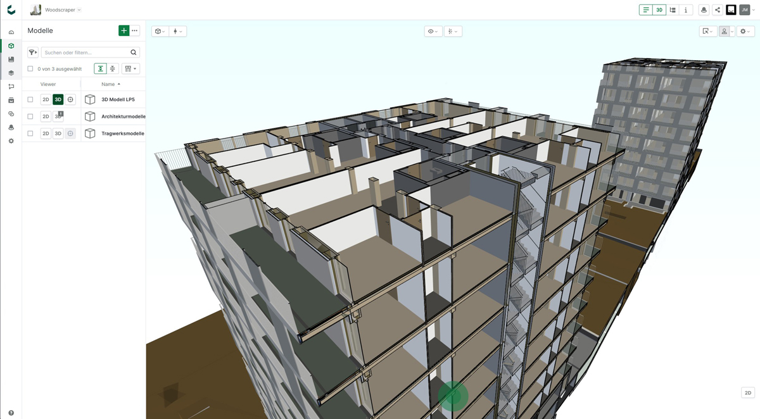Click the green add model plus button
760x419 pixels.
click(x=123, y=30)
